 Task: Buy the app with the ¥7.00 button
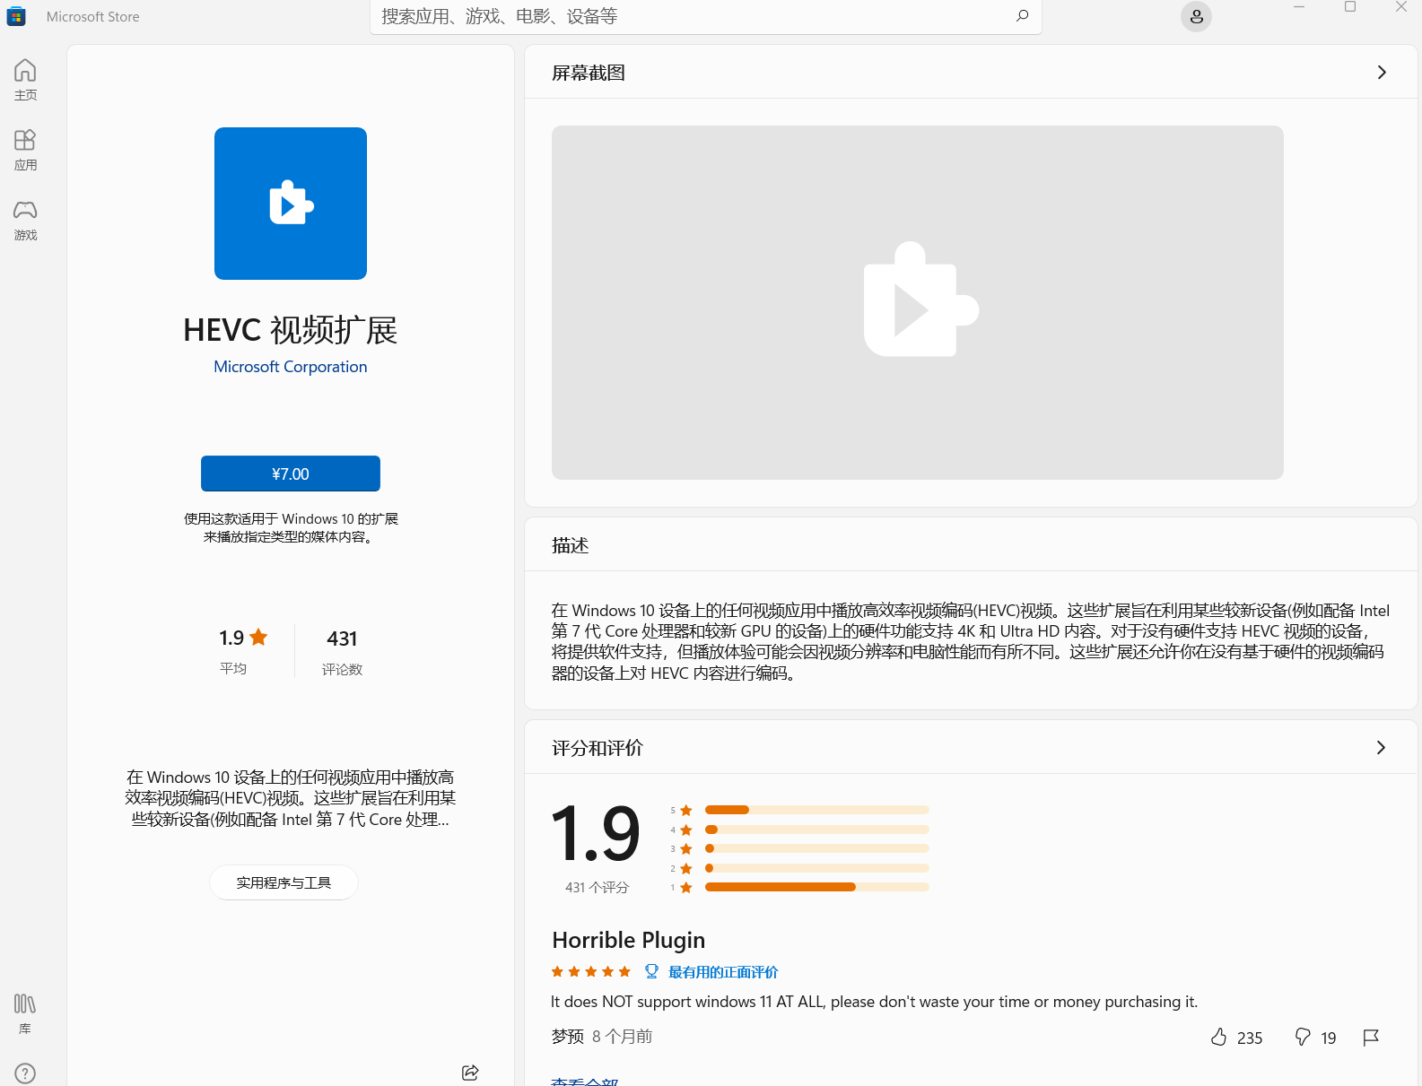coord(291,473)
